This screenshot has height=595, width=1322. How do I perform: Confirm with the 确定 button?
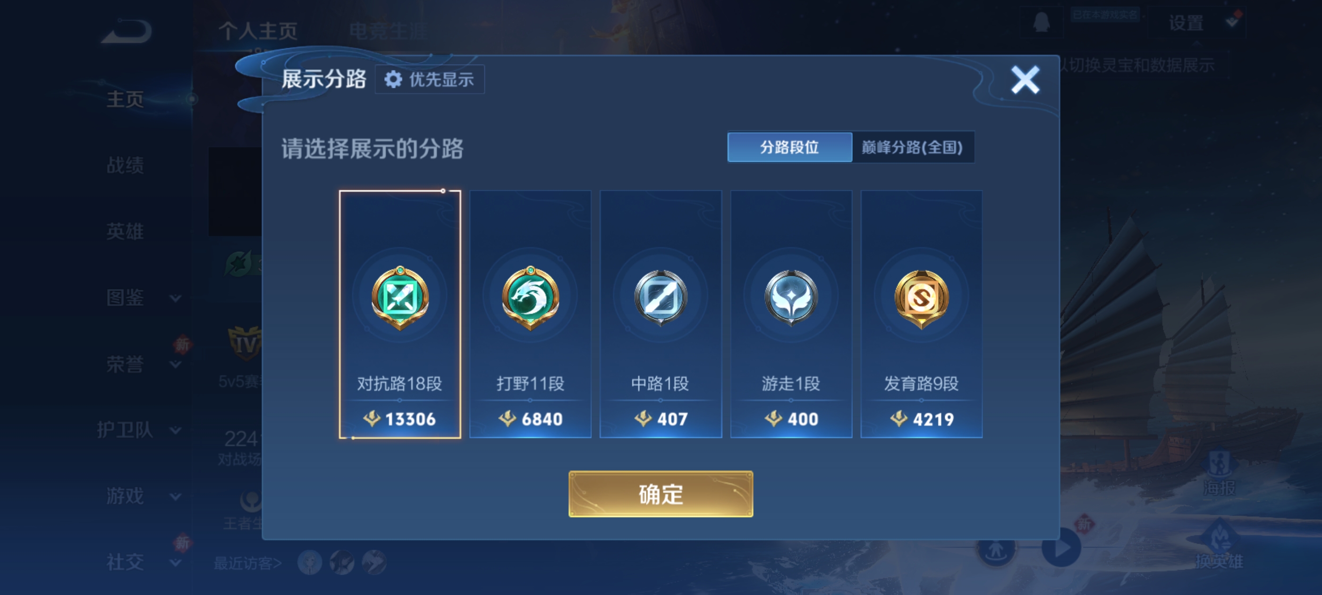pos(661,494)
